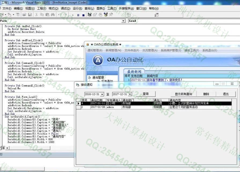Open the 调试(D) menu
The height and width of the screenshot is (172, 240).
coord(65,8)
